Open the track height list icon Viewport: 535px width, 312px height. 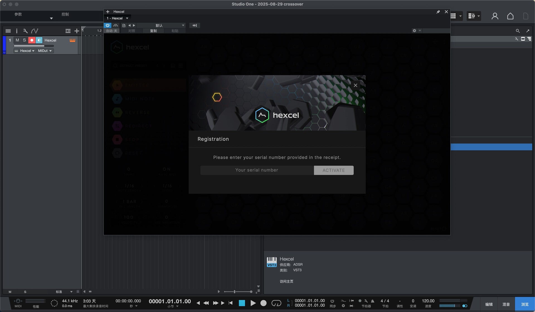[x=68, y=31]
